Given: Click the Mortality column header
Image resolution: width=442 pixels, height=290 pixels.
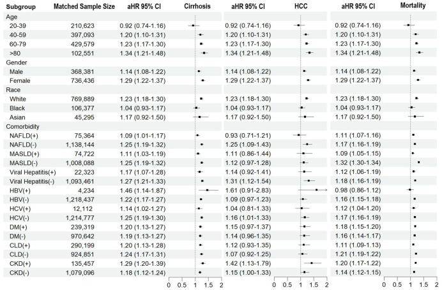Looking at the screenshot, I should click(413, 5).
